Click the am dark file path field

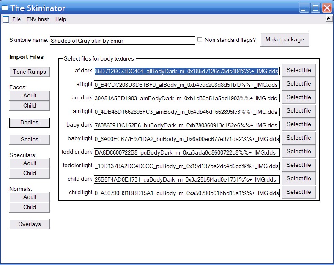(187, 98)
